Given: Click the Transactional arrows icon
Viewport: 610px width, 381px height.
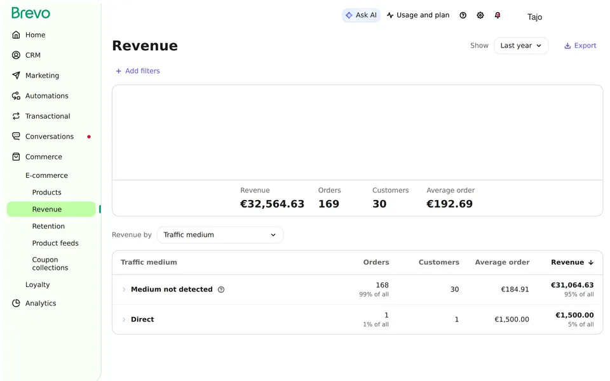Looking at the screenshot, I should click(16, 116).
